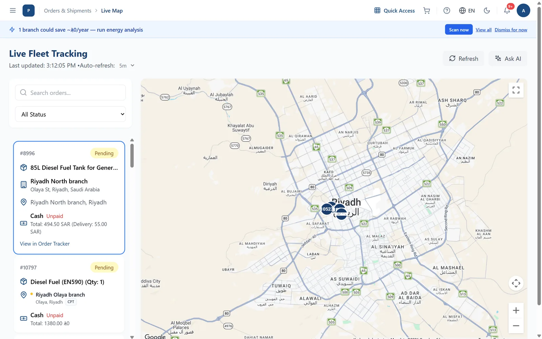Select order #10797 card number
The width and height of the screenshot is (542, 339).
click(28, 267)
